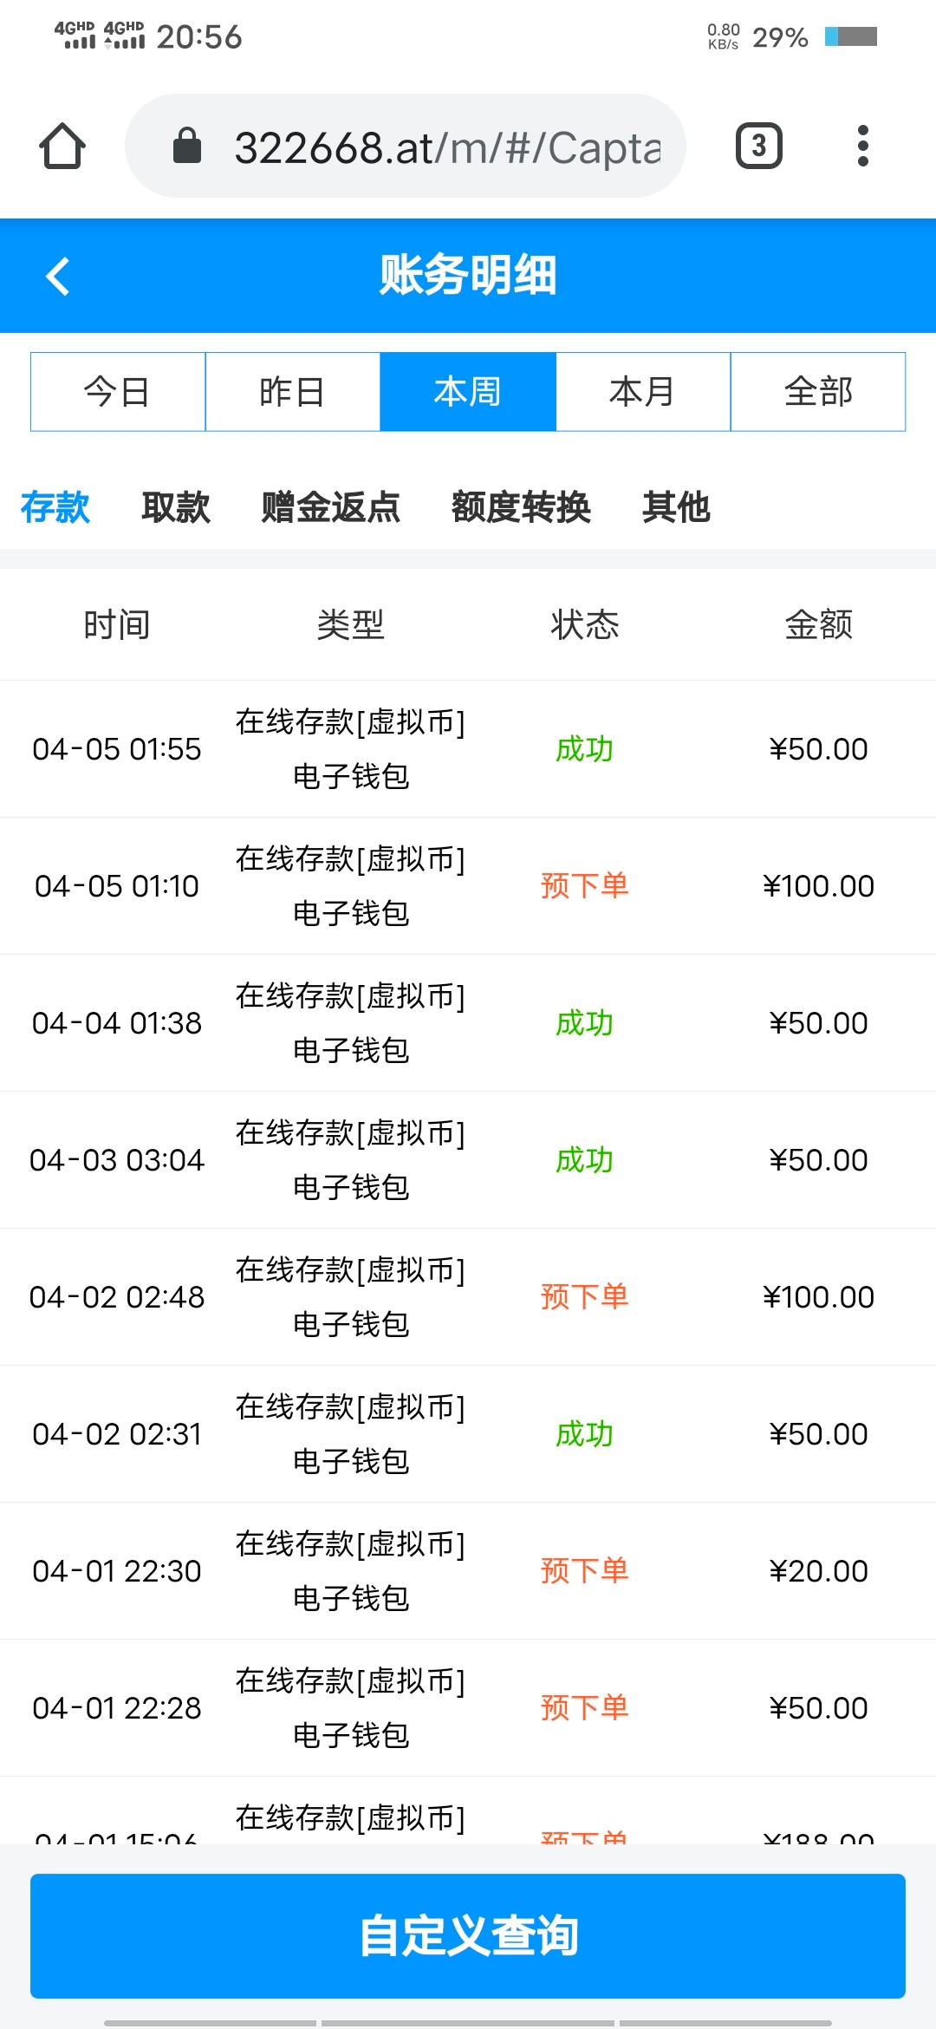Tap the back arrow in header
Screen dimensions: 936x2029
(x=58, y=277)
